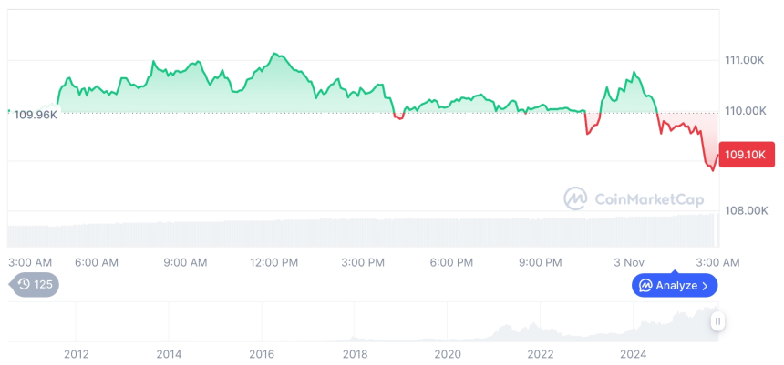The image size is (784, 365).
Task: Open the 125 history events badge
Action: pyautogui.click(x=35, y=284)
